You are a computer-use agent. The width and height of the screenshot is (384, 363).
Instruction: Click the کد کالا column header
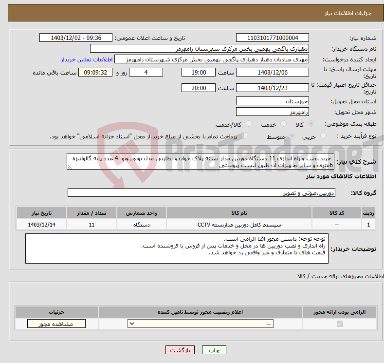337,213
